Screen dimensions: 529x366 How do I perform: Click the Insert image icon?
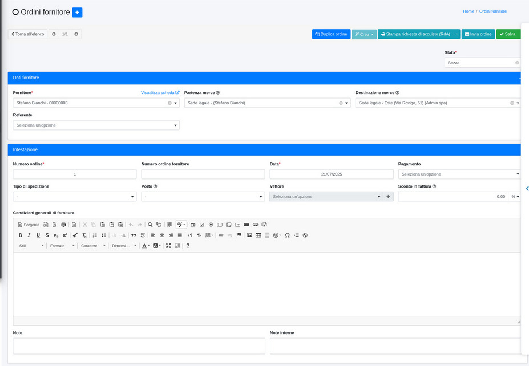(x=249, y=235)
